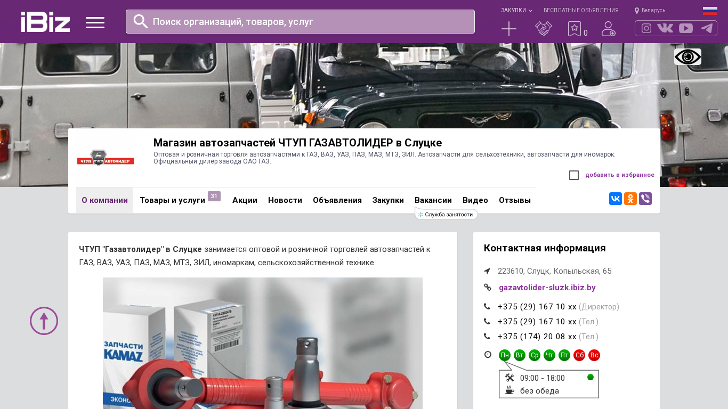Open gazavtolider-sluzk.ibiz.by website link
The width and height of the screenshot is (728, 409).
tap(547, 288)
